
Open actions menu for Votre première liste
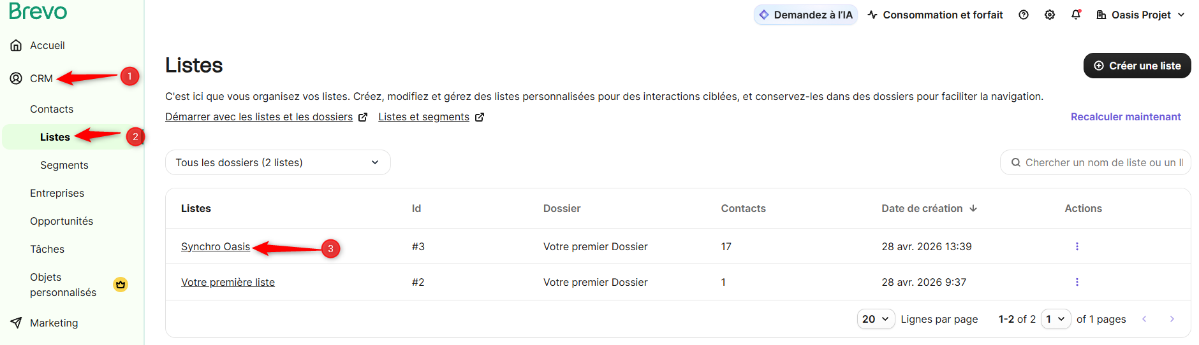coord(1077,282)
